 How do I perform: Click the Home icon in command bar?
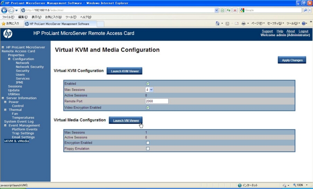tap(218, 23)
